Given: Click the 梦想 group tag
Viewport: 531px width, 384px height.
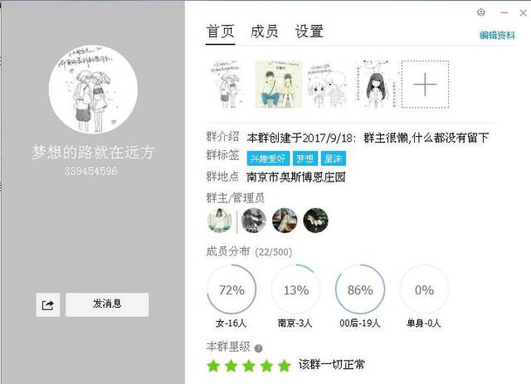Looking at the screenshot, I should 305,158.
